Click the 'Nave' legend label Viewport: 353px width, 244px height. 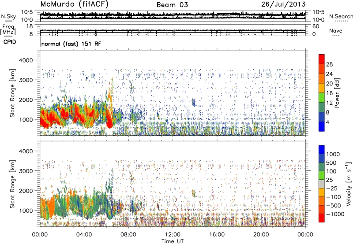335,30
